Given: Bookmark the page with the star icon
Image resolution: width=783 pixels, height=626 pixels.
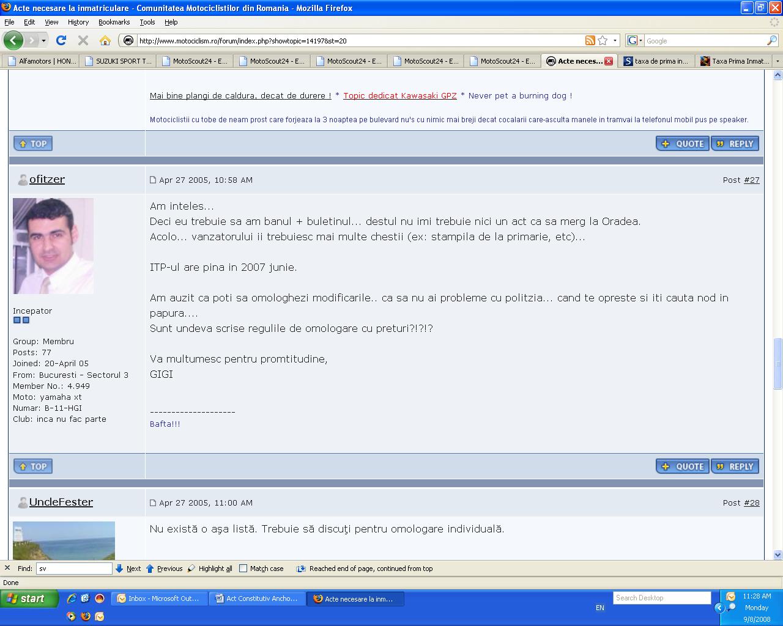Looking at the screenshot, I should point(603,40).
